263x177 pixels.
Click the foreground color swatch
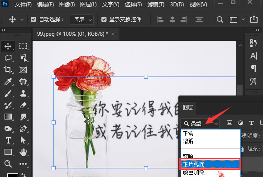13,175
